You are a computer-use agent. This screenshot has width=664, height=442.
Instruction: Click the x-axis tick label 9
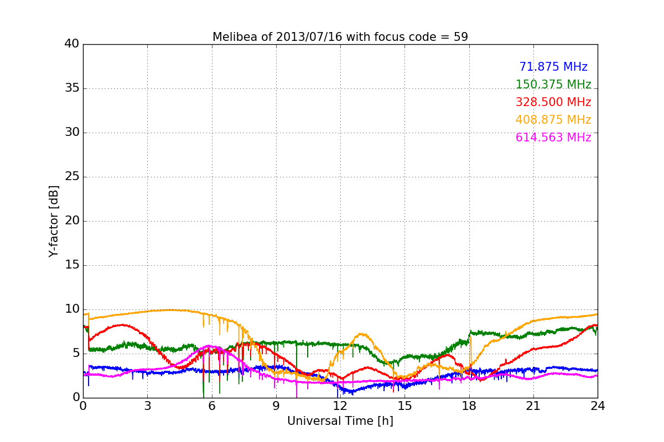coord(276,406)
